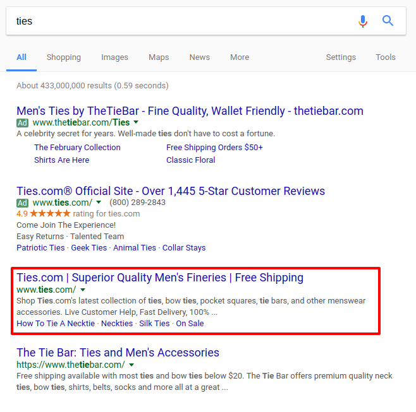Image resolution: width=416 pixels, height=412 pixels.
Task: Expand arrow beside organic www.ties.com/ URL
Action: point(83,290)
